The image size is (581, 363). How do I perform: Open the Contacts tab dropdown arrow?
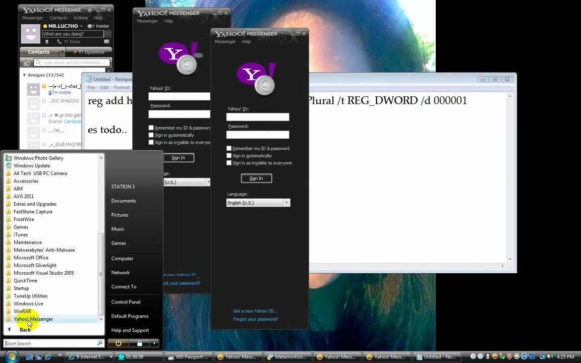[62, 52]
